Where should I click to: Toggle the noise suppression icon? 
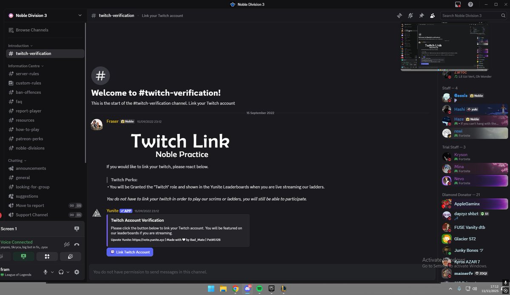tap(67, 244)
